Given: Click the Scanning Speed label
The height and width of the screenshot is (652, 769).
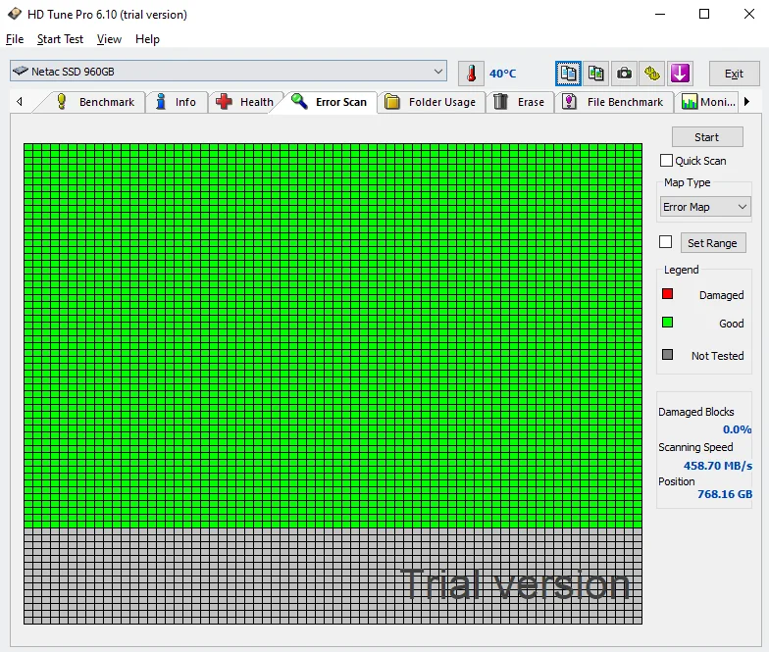Looking at the screenshot, I should [x=695, y=447].
